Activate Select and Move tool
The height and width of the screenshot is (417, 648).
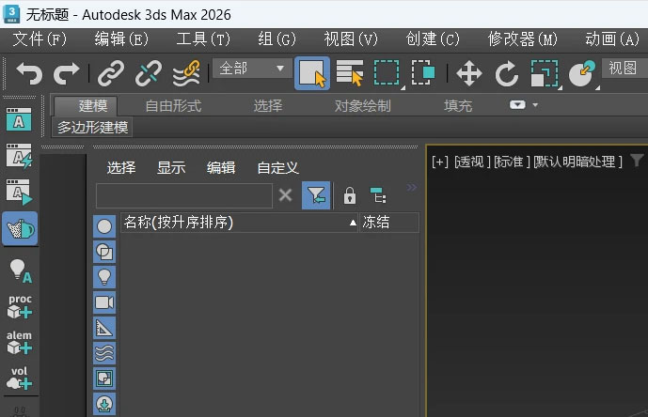[469, 74]
